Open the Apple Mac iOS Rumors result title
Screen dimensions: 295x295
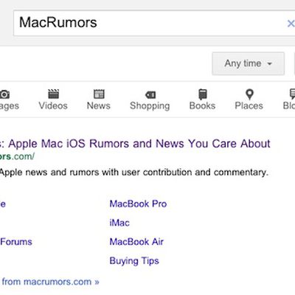tap(135, 144)
